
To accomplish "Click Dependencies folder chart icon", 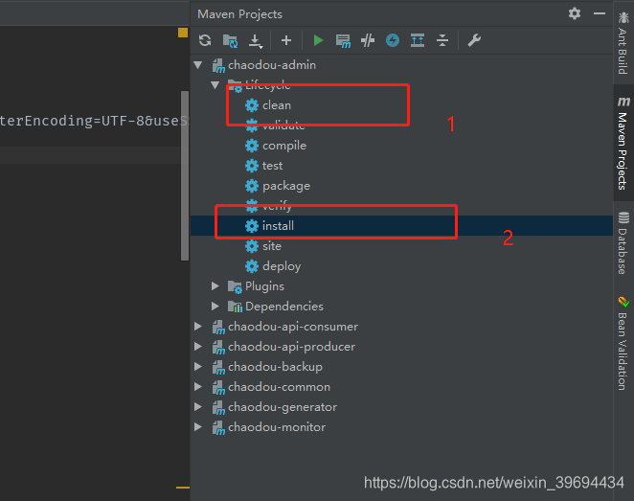I will pyautogui.click(x=235, y=307).
